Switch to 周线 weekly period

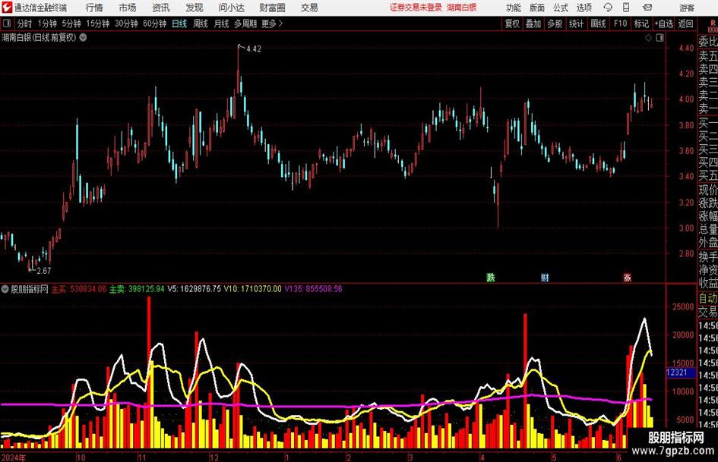coord(201,24)
